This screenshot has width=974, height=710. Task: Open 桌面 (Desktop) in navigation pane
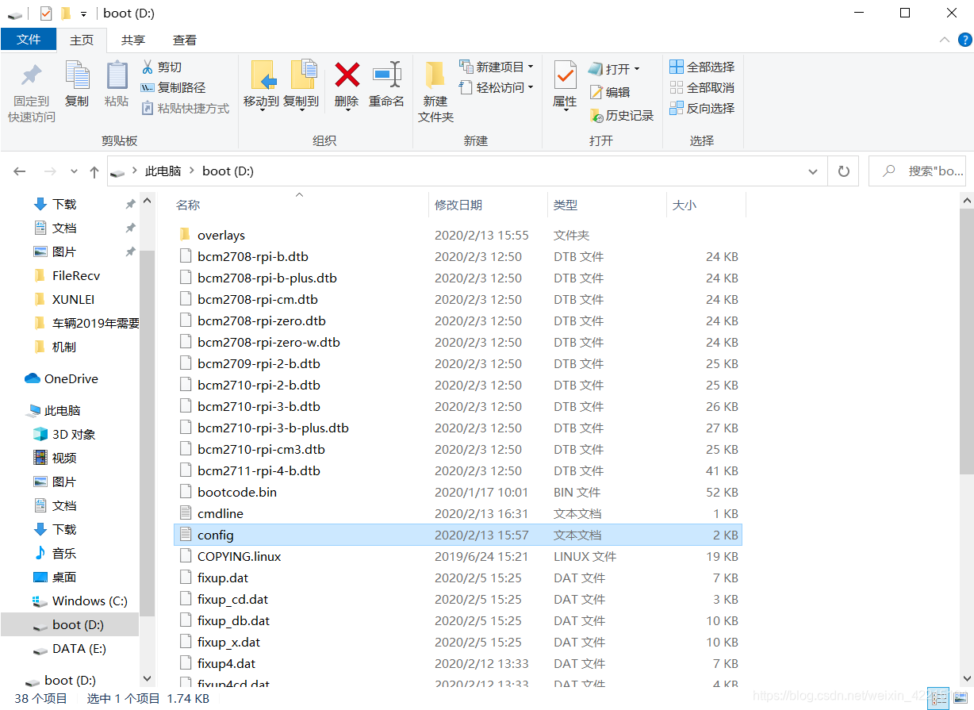54,578
